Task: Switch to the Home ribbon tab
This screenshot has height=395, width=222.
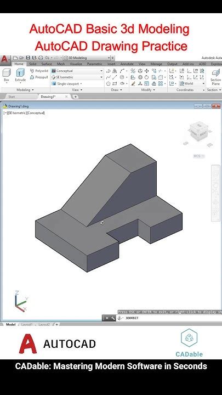Action: pyautogui.click(x=19, y=64)
